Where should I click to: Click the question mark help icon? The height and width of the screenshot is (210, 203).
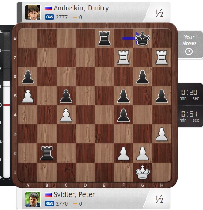pyautogui.click(x=189, y=52)
